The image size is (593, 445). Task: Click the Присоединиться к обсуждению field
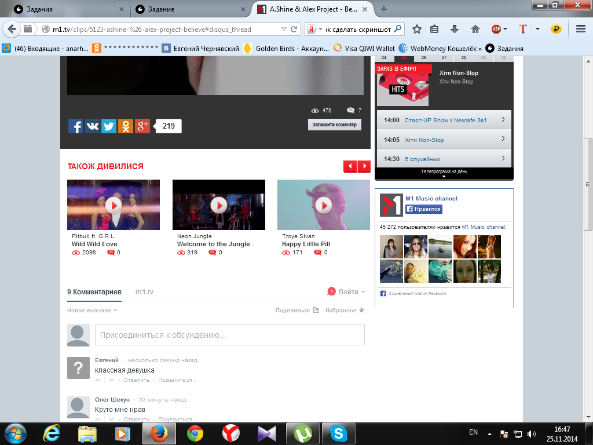coord(229,334)
